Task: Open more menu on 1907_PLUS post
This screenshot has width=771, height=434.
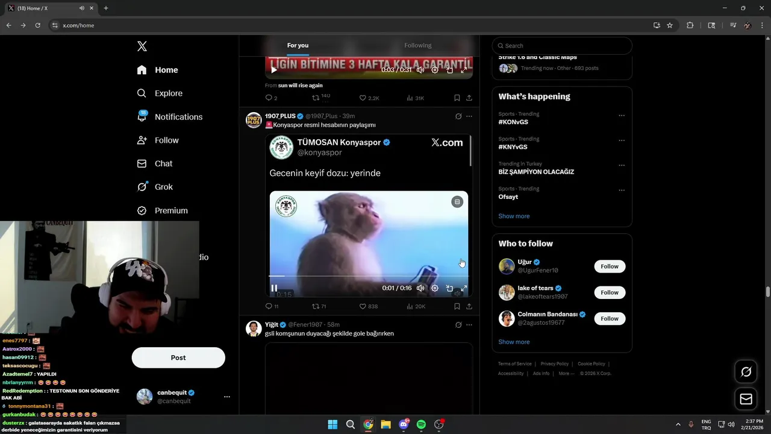Action: click(469, 116)
